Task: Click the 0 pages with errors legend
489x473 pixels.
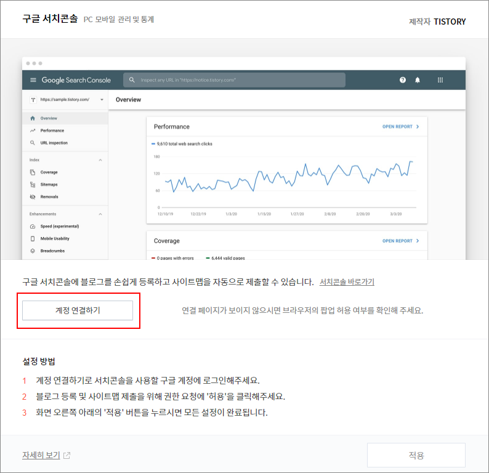Action: coord(172,258)
